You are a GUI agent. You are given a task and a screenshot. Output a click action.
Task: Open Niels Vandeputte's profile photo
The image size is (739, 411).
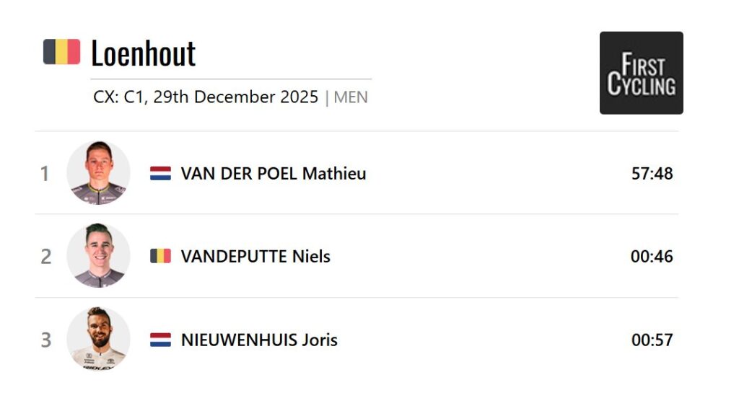[x=98, y=256]
